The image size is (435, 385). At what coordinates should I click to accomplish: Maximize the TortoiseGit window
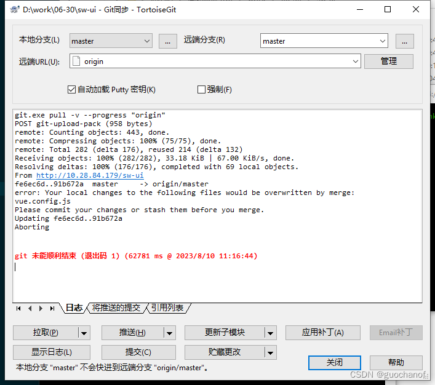pyautogui.click(x=388, y=9)
